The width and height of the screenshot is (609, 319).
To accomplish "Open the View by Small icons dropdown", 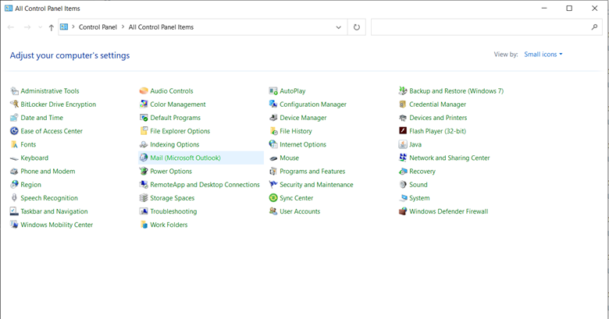I will point(543,55).
